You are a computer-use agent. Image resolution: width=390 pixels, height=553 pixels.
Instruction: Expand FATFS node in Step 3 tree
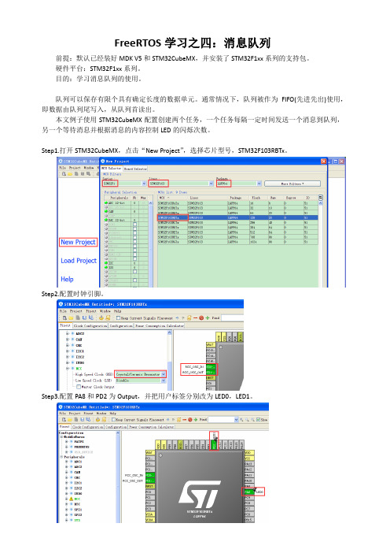click(68, 442)
